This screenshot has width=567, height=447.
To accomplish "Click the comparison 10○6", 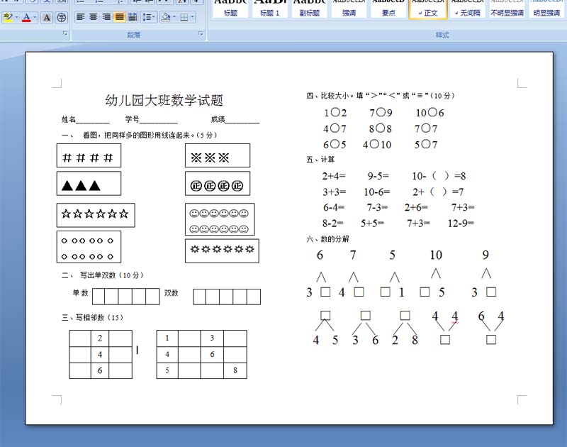I will pos(430,113).
